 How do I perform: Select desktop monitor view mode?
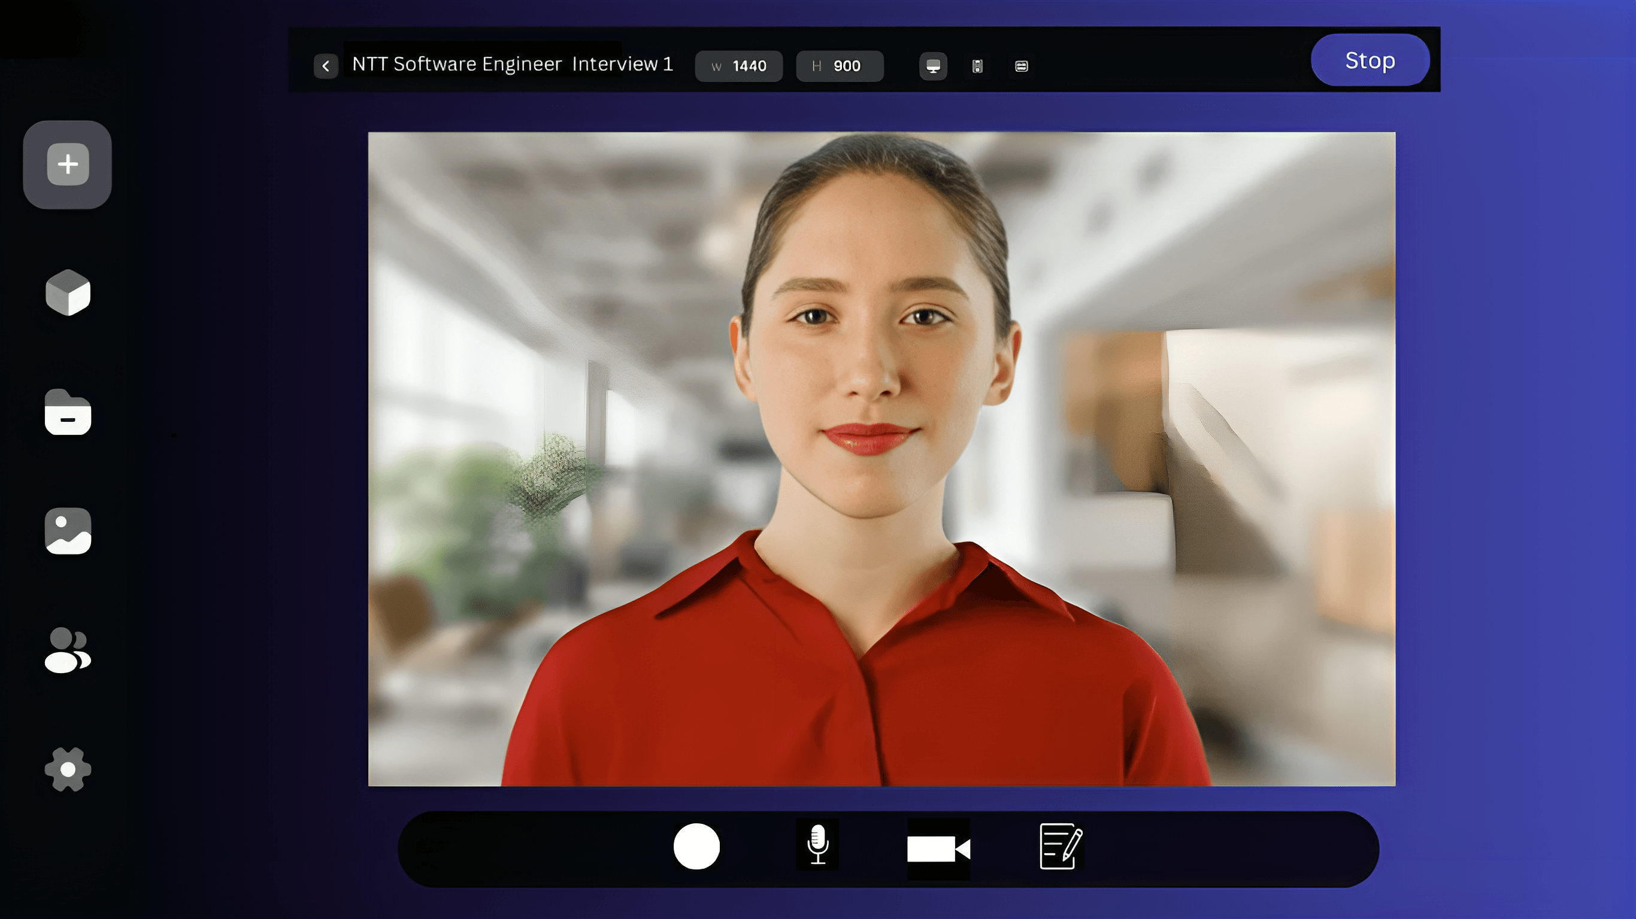click(933, 66)
